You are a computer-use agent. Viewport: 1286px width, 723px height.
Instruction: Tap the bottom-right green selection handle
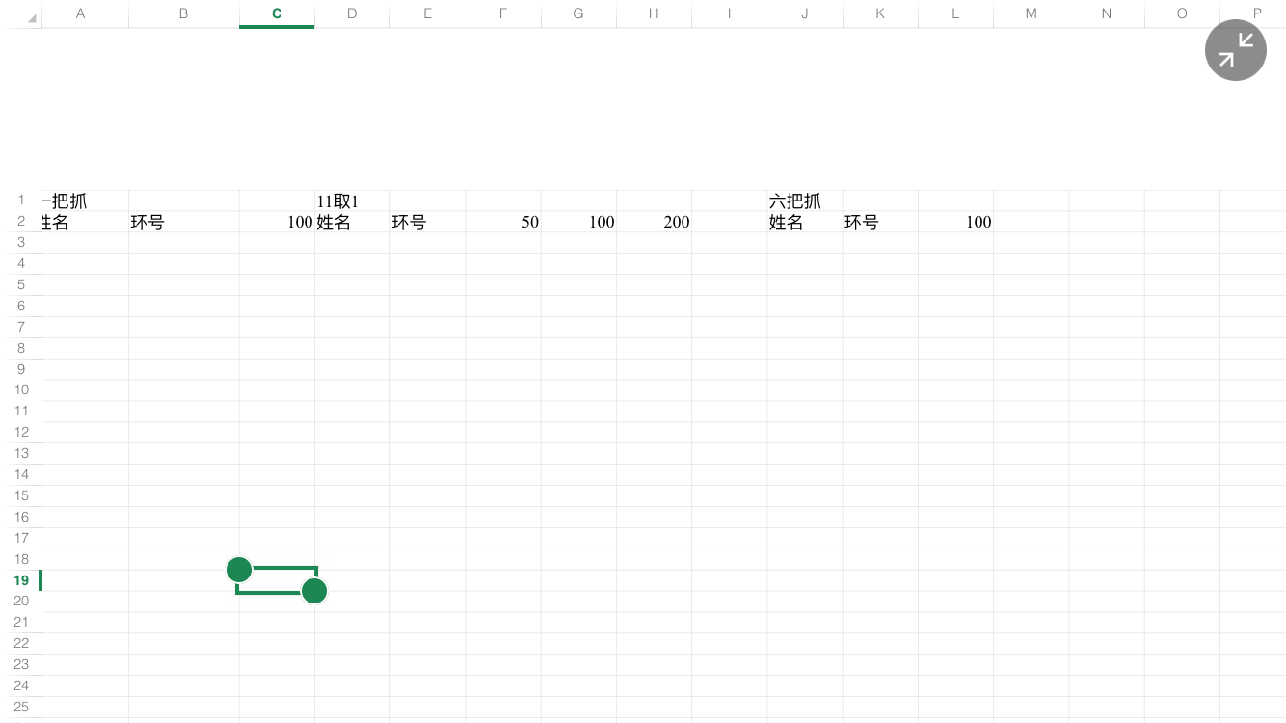314,591
